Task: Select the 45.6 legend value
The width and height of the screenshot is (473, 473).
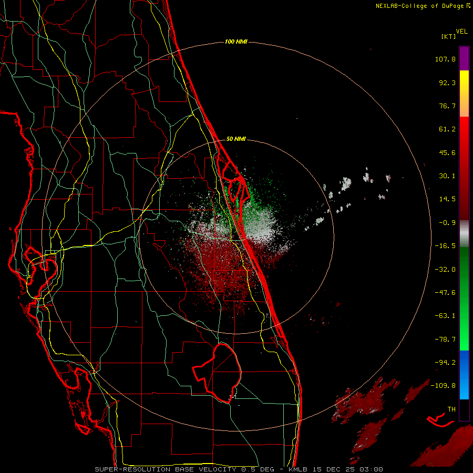Action: [447, 152]
